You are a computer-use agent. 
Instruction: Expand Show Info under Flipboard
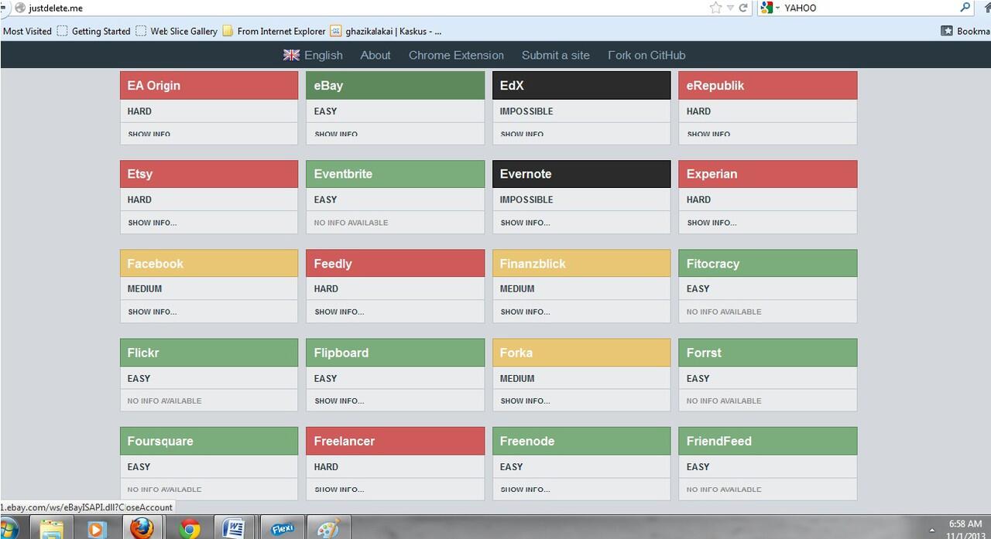pyautogui.click(x=339, y=401)
